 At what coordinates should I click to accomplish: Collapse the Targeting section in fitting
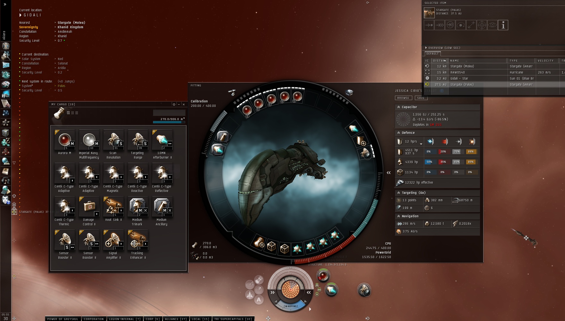tap(398, 193)
